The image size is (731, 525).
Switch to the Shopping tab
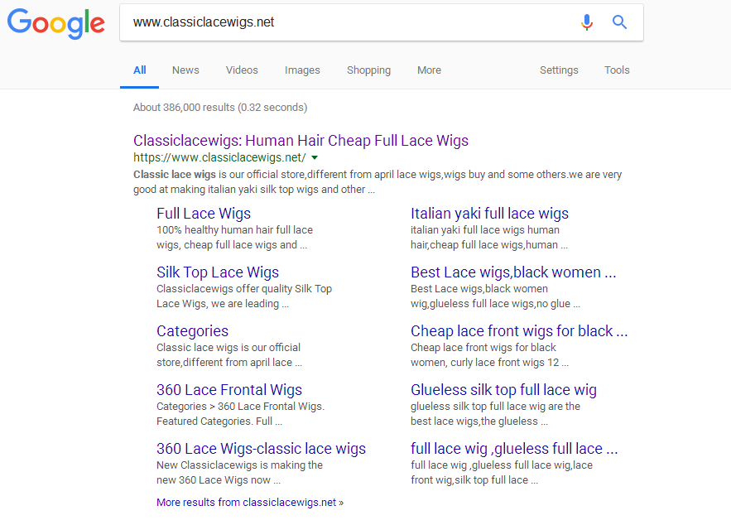click(368, 70)
